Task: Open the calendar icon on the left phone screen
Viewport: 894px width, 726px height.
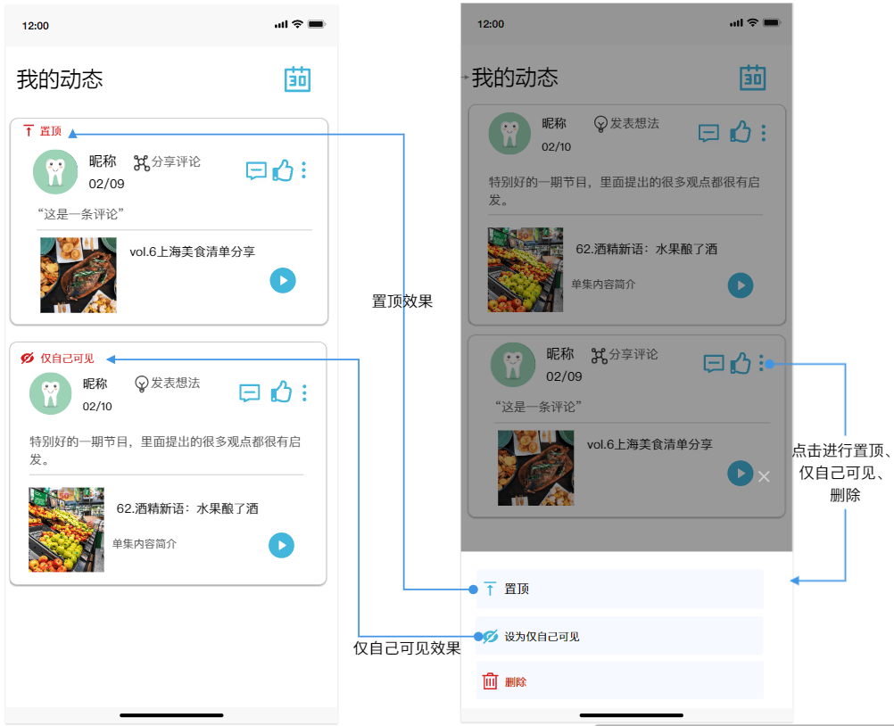Action: (297, 79)
